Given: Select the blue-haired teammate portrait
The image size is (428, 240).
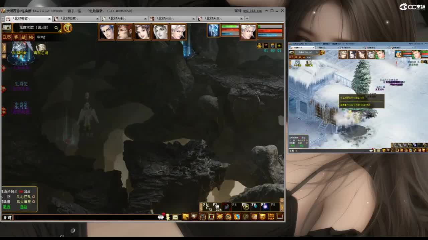Looking at the screenshot, I should point(106,32).
